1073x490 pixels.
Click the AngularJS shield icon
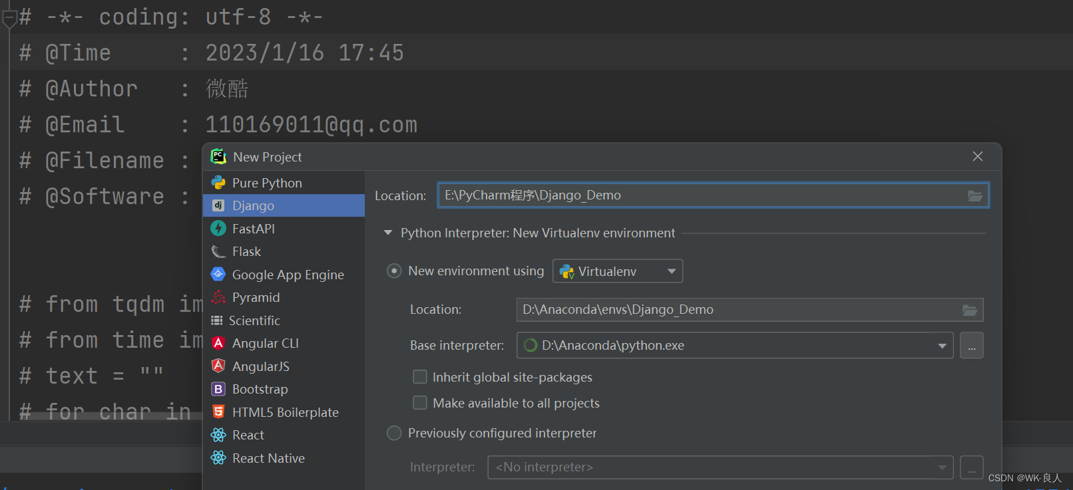coord(218,366)
